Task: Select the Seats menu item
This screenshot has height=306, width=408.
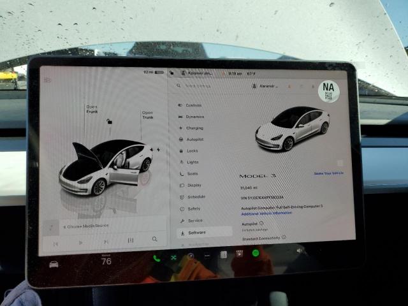Action: pos(189,173)
